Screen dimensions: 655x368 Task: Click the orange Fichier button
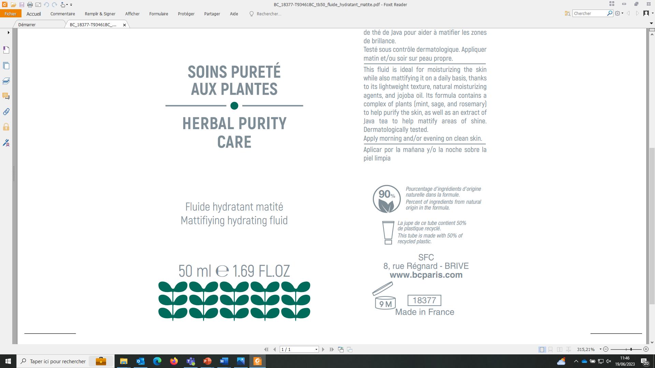click(x=11, y=14)
